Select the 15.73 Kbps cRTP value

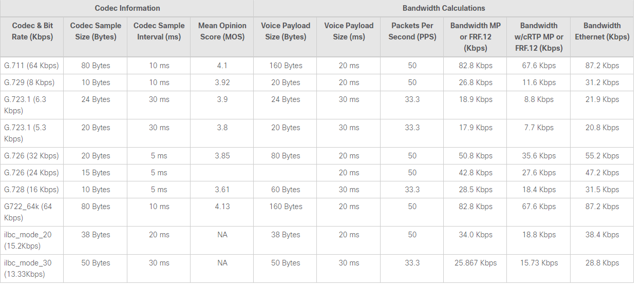click(x=539, y=263)
